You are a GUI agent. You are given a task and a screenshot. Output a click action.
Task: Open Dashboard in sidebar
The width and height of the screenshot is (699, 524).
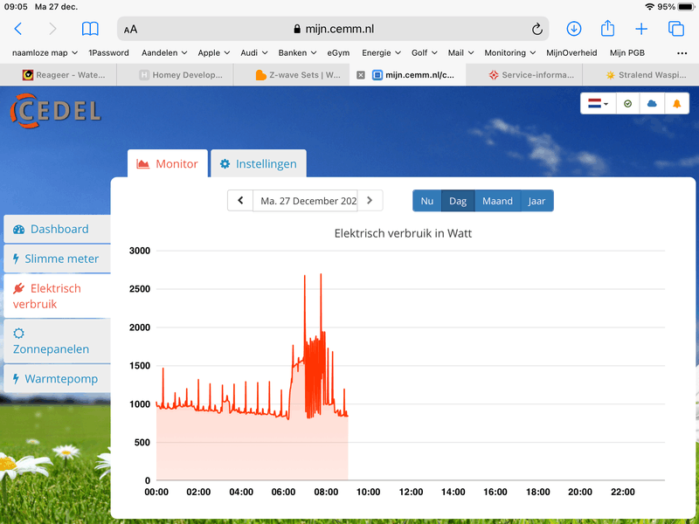57,229
